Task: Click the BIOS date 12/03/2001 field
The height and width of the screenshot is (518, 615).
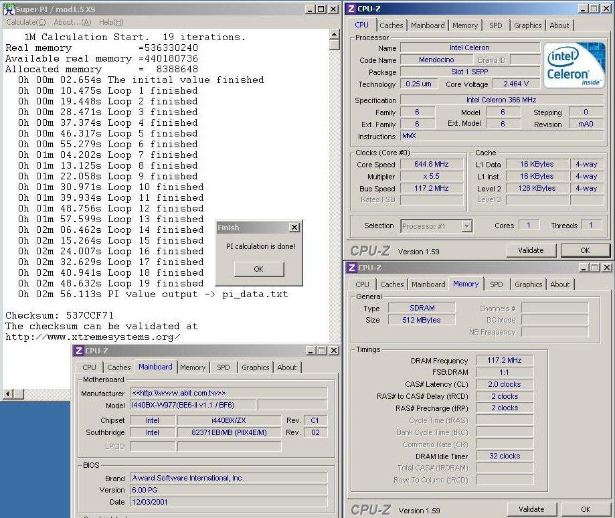Action: tap(229, 502)
